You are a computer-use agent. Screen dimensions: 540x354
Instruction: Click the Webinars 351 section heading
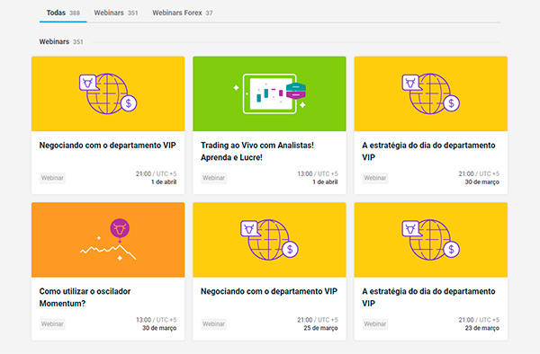tap(61, 41)
